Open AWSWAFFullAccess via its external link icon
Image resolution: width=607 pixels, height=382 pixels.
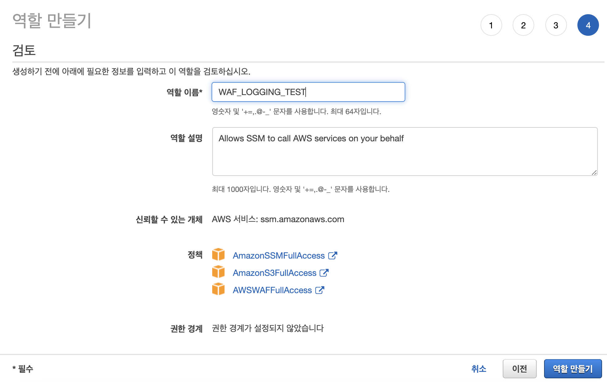[320, 290]
